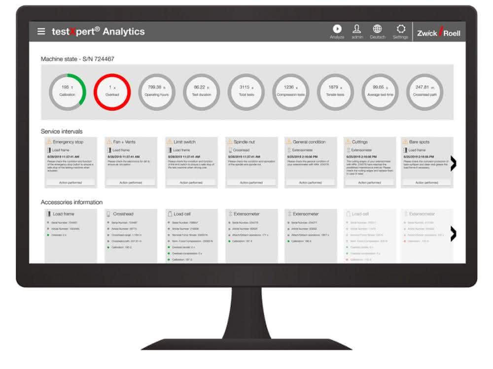This screenshot has height=369, width=493.
Task: Show next Service intervals cards with arrow
Action: coord(453,163)
